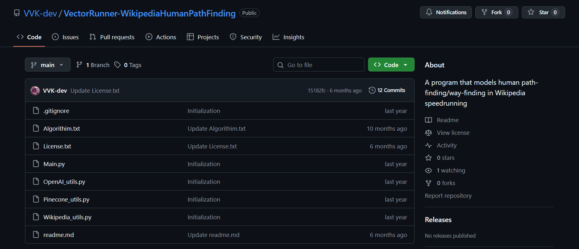Go to the Actions tab
This screenshot has width=579, height=249.
(161, 37)
